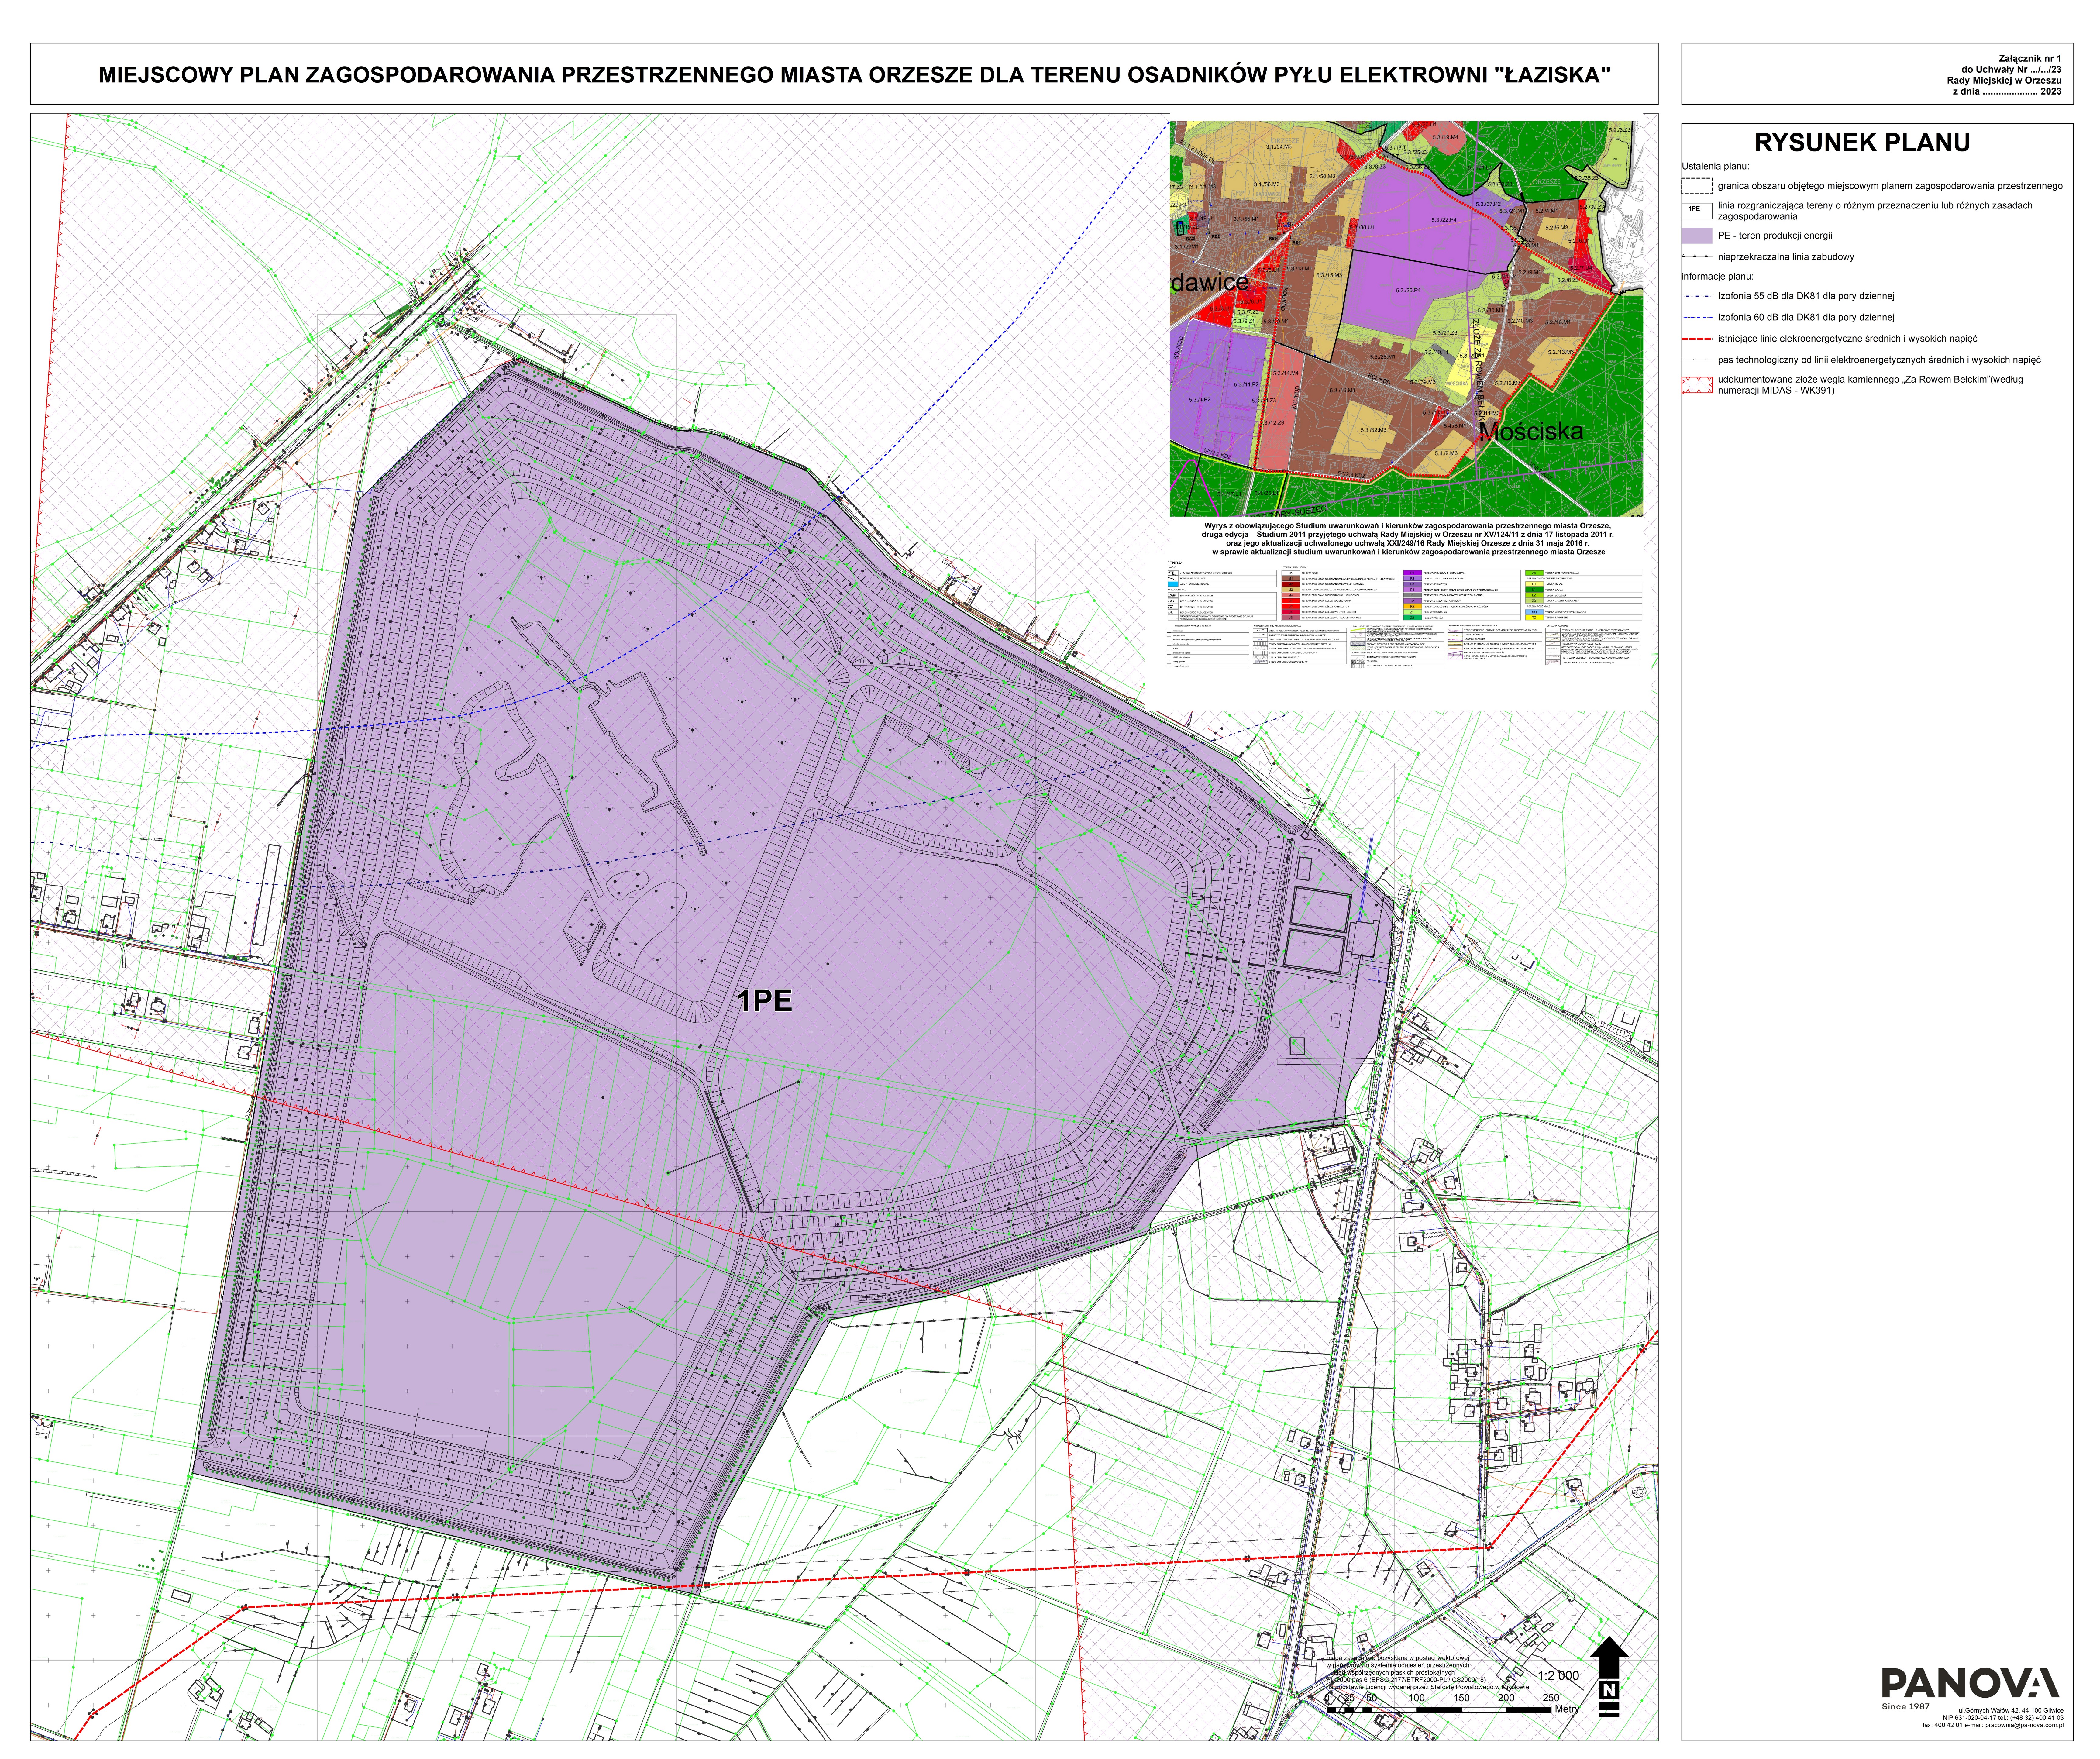
Task: Select the 60 dB isophone line symbol
Action: click(1697, 317)
